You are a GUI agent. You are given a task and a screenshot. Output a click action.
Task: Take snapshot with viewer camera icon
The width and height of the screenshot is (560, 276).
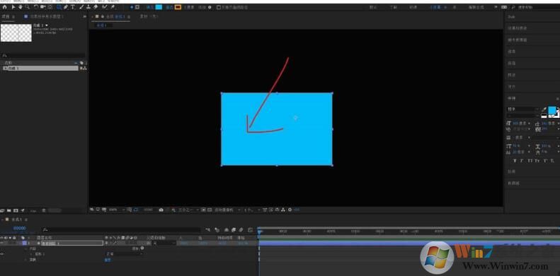161,210
